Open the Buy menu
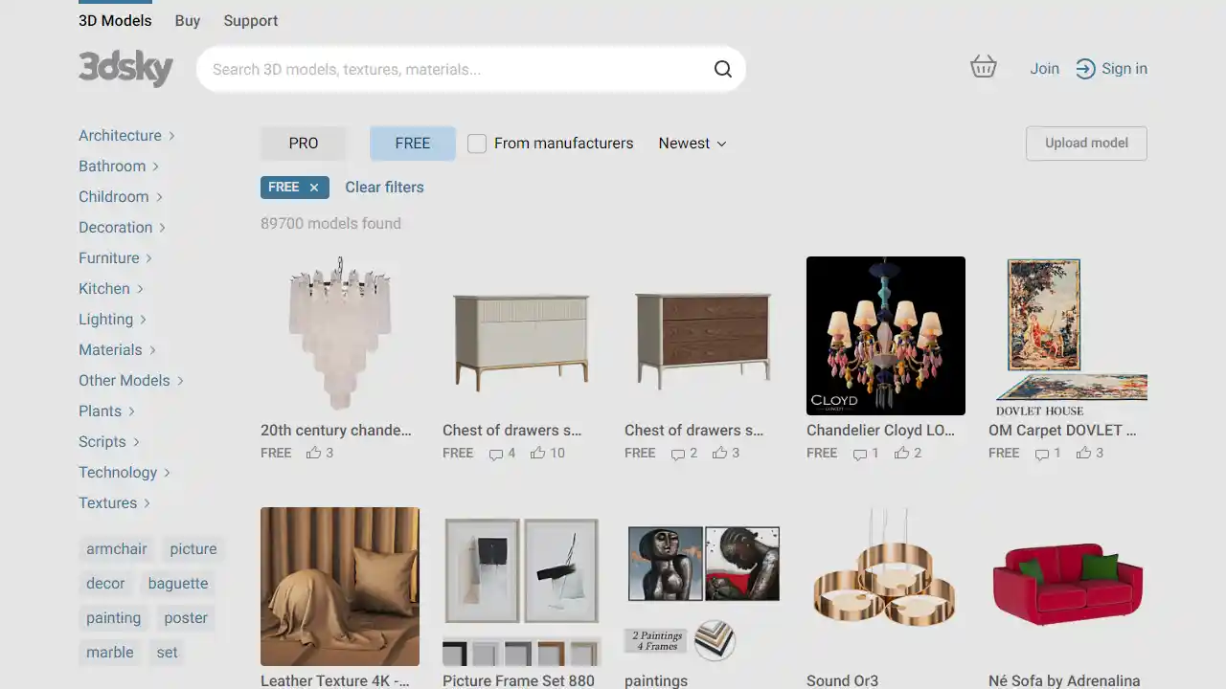 tap(187, 20)
